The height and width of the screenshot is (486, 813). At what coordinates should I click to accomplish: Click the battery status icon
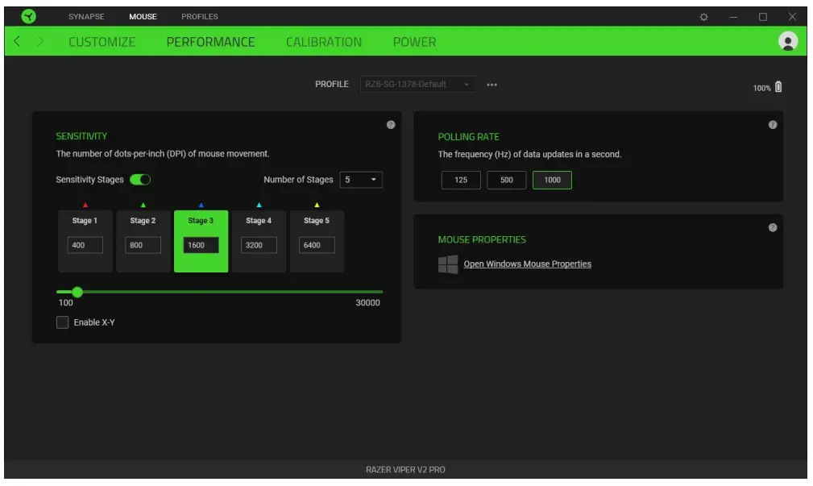778,87
